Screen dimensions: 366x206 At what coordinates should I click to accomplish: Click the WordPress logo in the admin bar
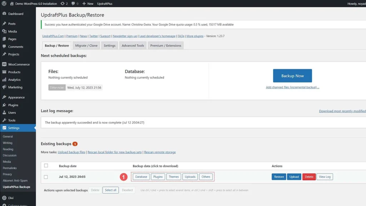4,4
